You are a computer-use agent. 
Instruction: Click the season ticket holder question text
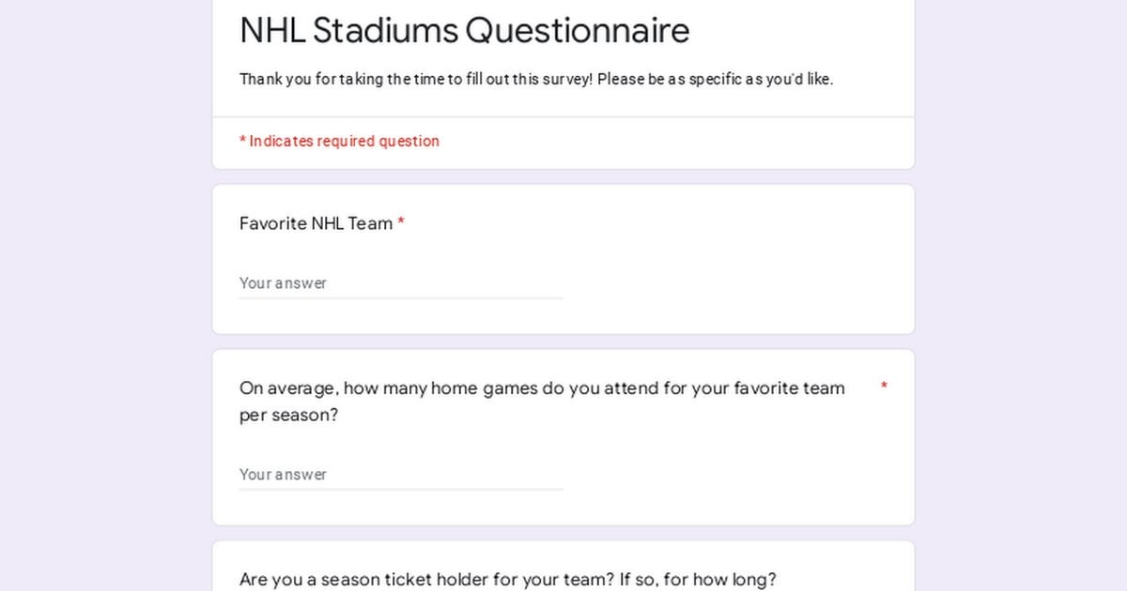(507, 580)
